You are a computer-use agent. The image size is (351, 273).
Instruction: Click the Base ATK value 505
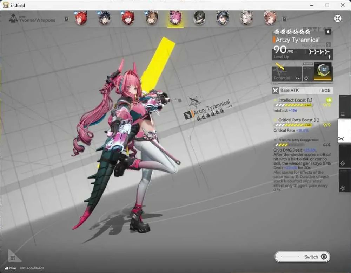point(326,90)
